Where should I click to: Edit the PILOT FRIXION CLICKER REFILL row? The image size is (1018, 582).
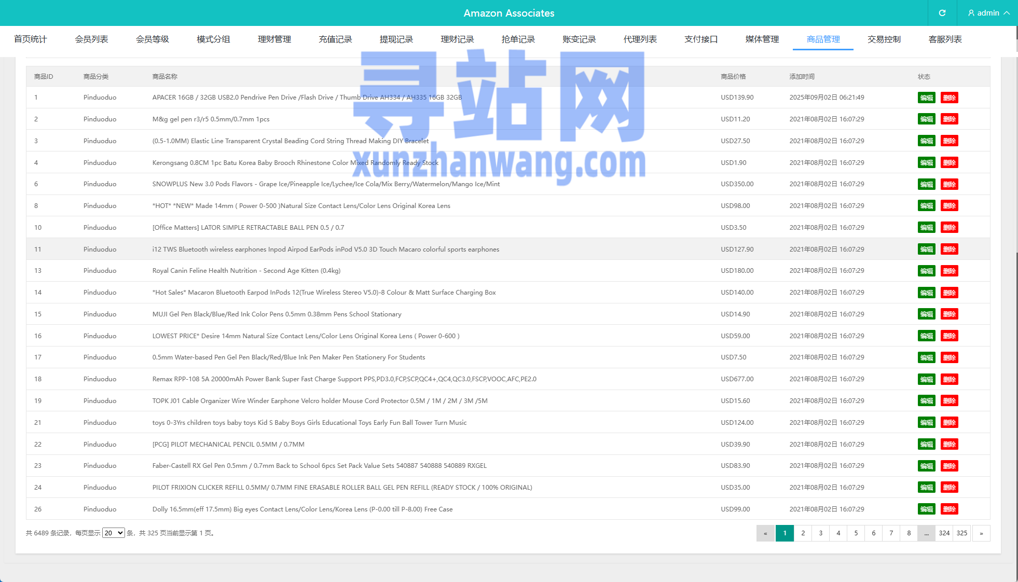point(926,488)
